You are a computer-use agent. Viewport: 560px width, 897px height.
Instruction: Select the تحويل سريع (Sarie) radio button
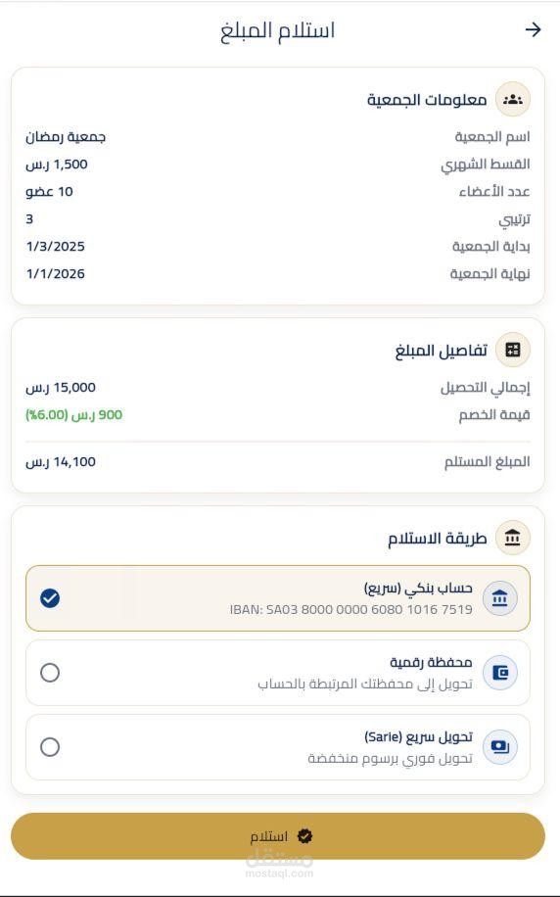tap(50, 747)
